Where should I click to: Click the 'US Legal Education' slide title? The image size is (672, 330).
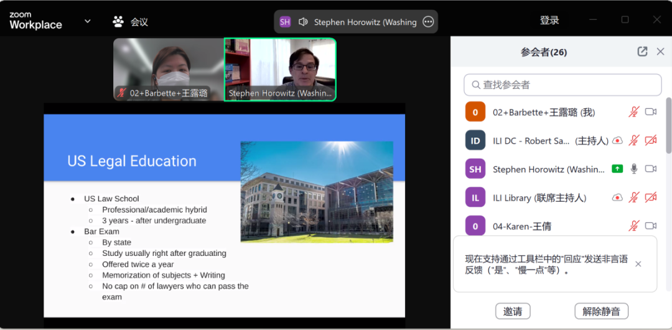(132, 161)
